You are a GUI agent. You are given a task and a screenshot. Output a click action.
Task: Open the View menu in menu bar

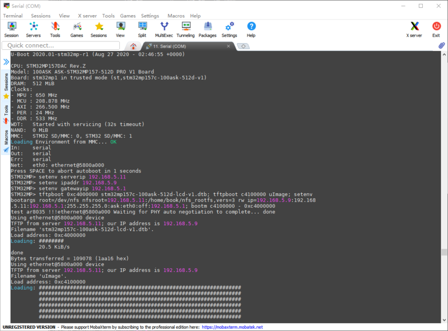tap(64, 16)
